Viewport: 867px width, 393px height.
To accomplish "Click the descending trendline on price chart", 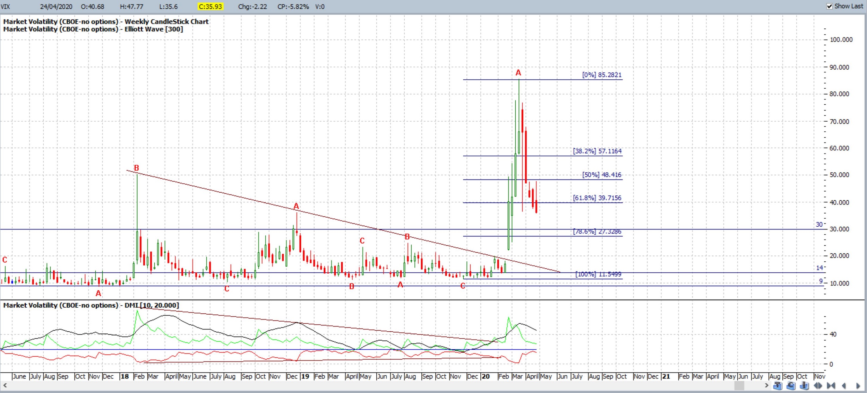I will [x=343, y=221].
